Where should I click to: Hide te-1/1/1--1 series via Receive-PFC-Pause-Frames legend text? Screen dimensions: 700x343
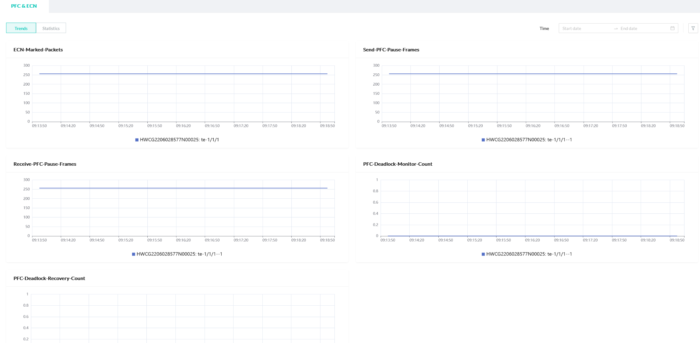click(x=179, y=254)
